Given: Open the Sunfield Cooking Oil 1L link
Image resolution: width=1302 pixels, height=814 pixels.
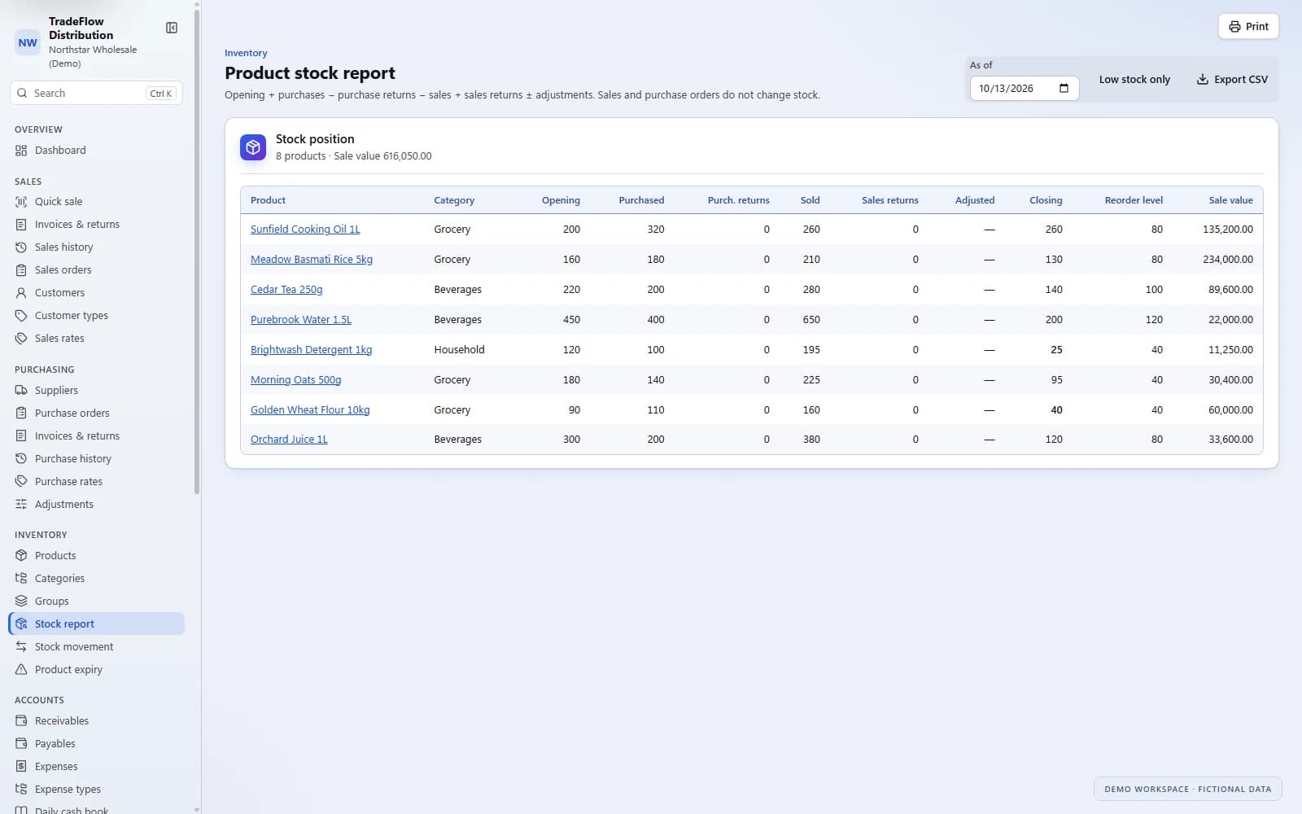Looking at the screenshot, I should click(x=305, y=230).
